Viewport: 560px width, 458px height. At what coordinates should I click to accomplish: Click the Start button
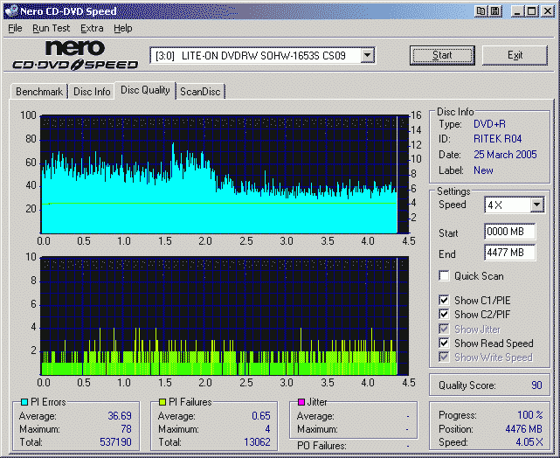[x=442, y=55]
